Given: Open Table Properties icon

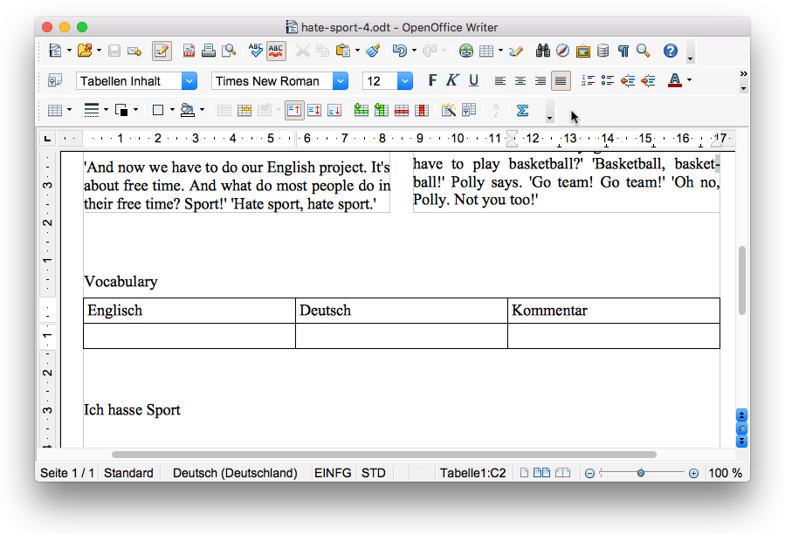Looking at the screenshot, I should click(469, 110).
